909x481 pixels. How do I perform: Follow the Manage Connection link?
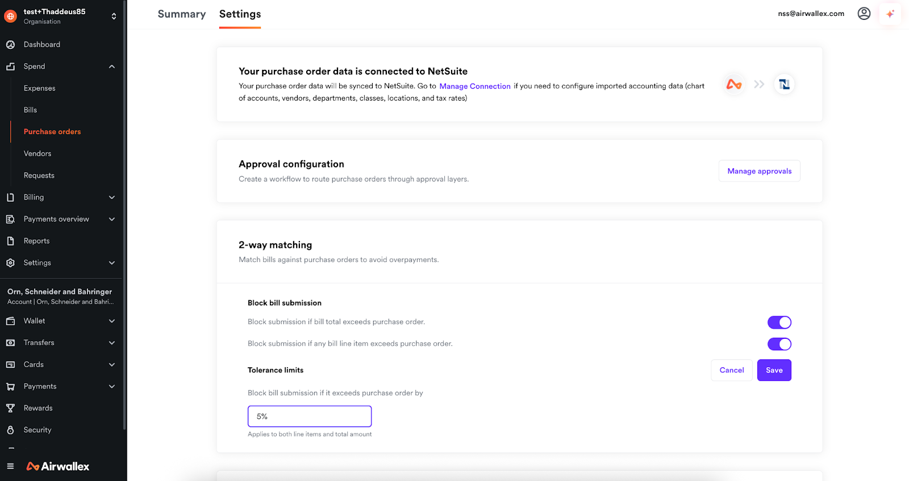coord(475,86)
